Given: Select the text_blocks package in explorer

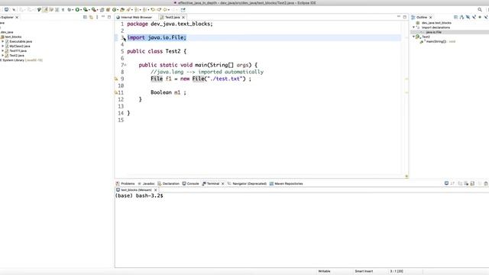Looking at the screenshot, I should click(13, 37).
